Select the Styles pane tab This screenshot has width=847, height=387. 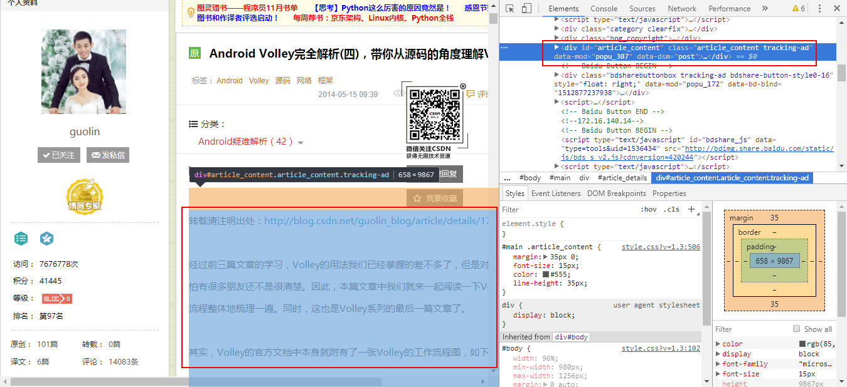tap(515, 194)
